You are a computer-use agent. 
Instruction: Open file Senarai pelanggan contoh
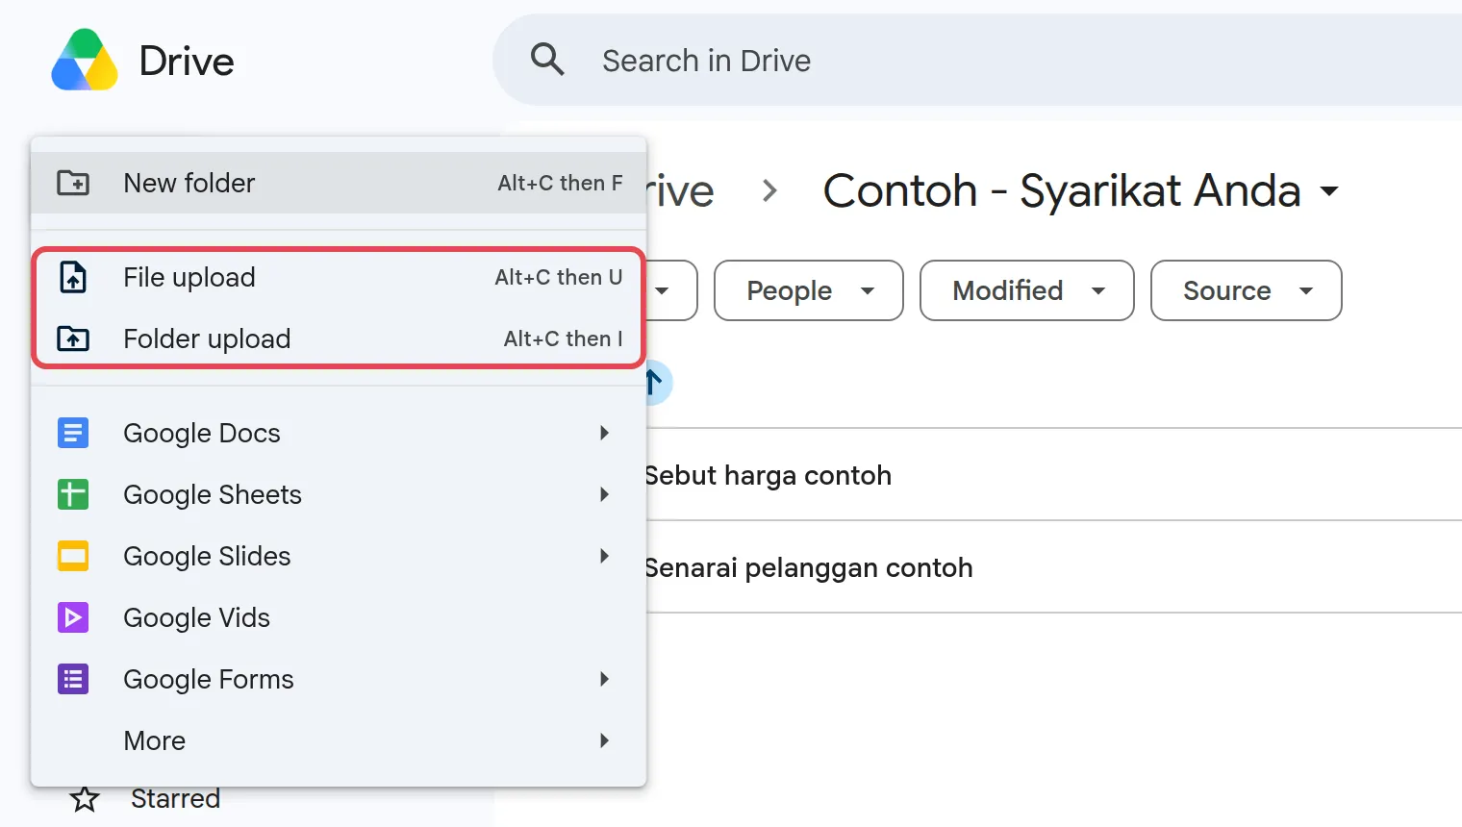pyautogui.click(x=809, y=567)
